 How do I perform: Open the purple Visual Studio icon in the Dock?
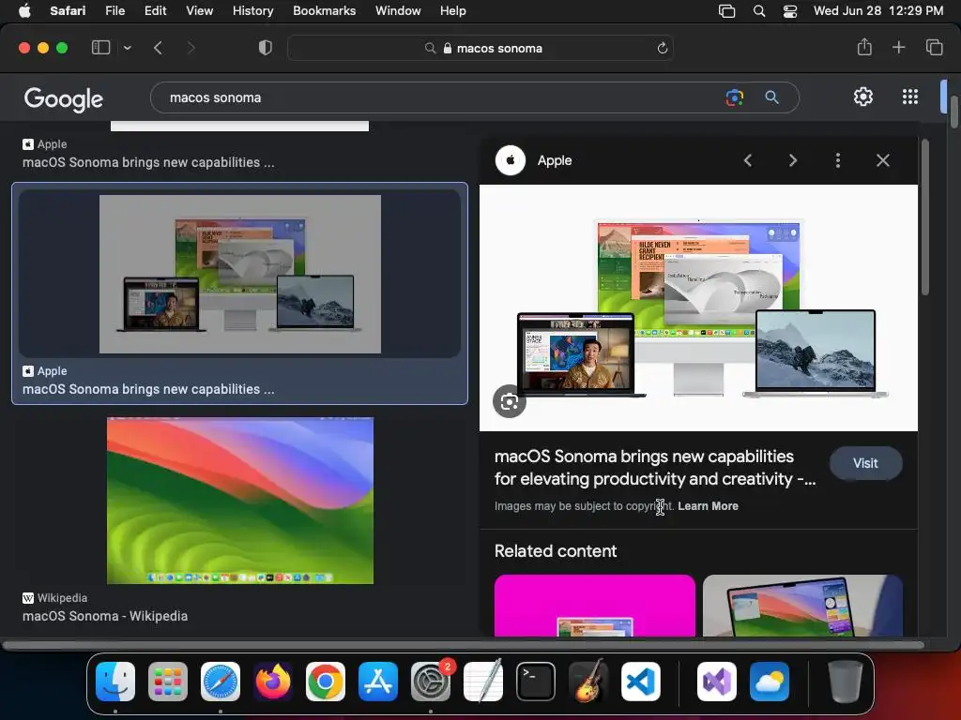[716, 682]
